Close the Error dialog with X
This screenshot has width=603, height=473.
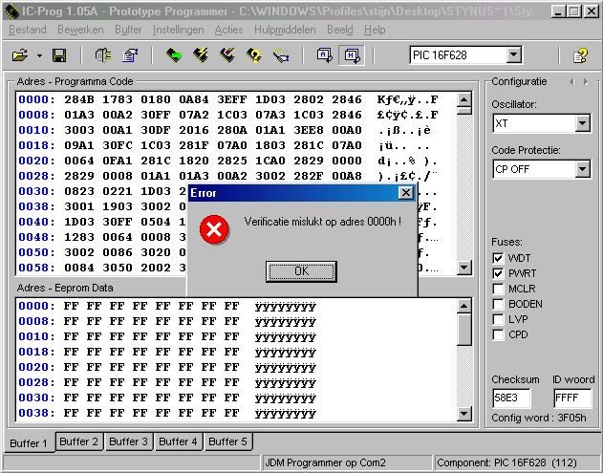point(405,193)
